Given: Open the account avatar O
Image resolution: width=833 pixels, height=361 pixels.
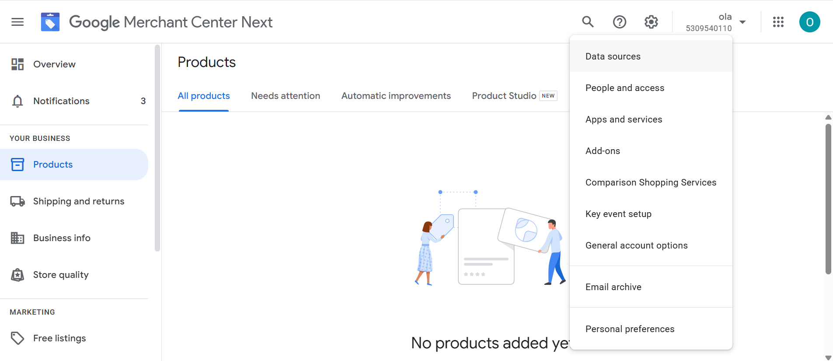Looking at the screenshot, I should click(x=810, y=22).
